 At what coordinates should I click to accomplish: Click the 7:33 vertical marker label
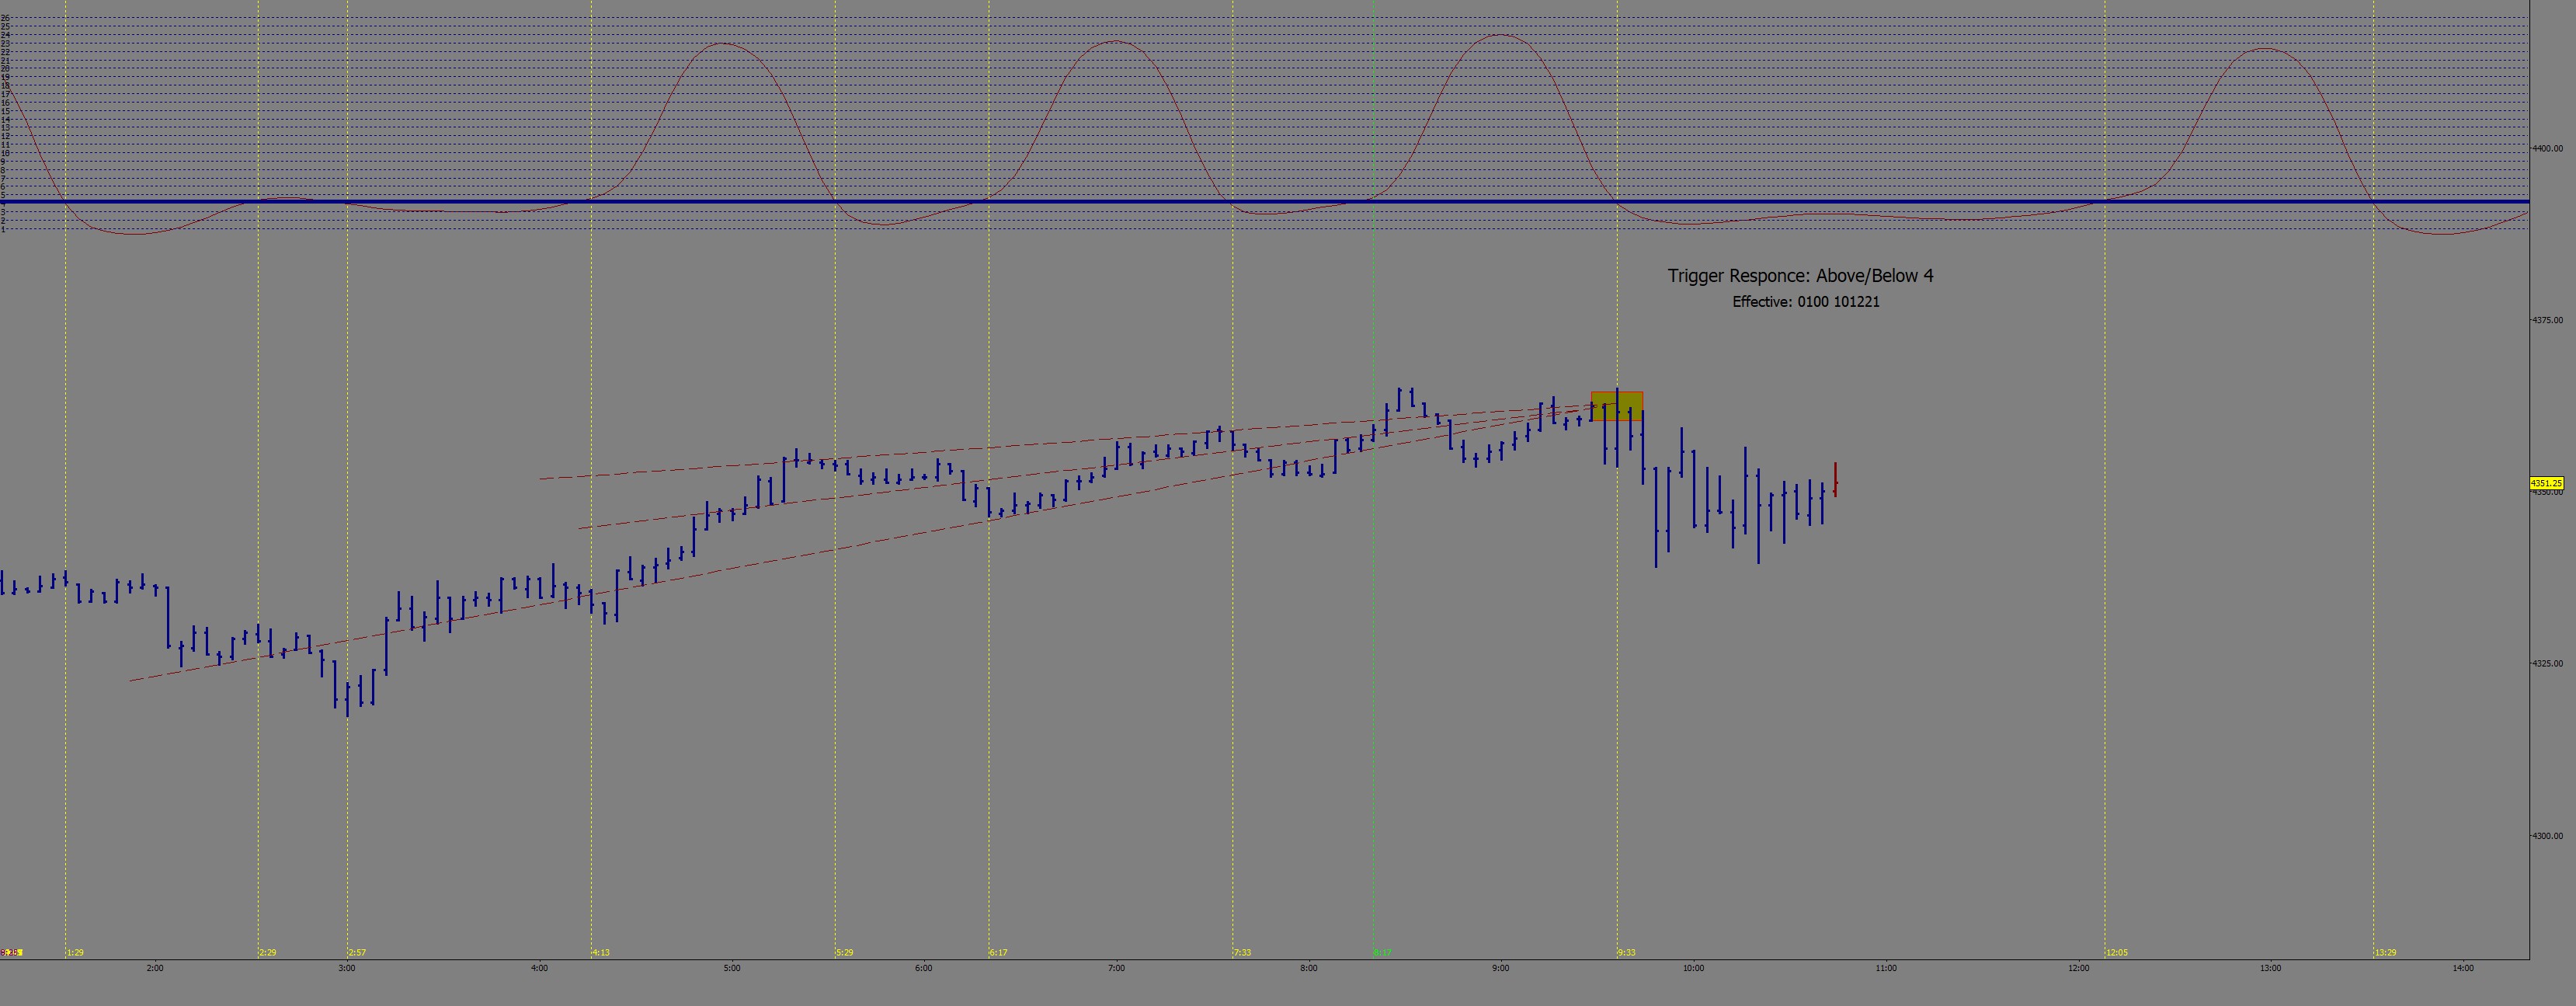(1243, 952)
